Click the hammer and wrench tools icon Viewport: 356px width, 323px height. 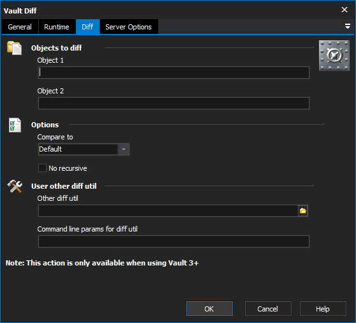pyautogui.click(x=15, y=186)
